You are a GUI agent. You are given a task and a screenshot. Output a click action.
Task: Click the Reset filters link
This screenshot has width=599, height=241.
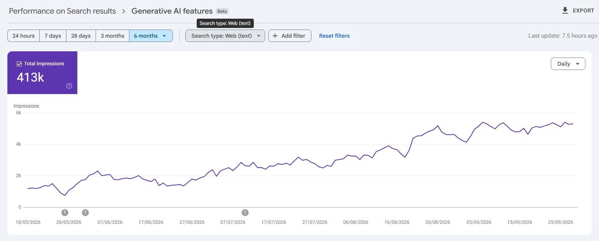[x=334, y=36]
